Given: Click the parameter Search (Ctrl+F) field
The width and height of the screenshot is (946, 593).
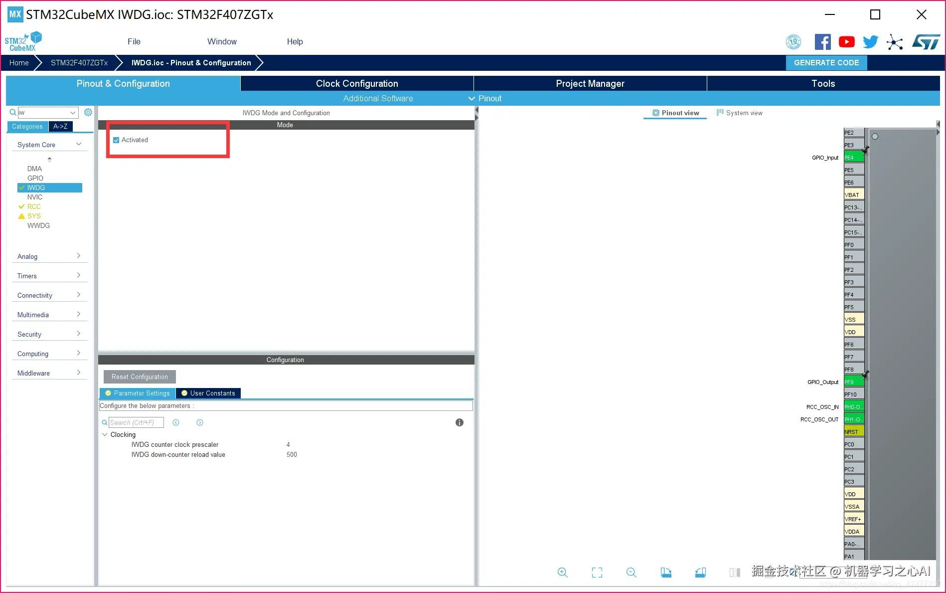Looking at the screenshot, I should 136,422.
